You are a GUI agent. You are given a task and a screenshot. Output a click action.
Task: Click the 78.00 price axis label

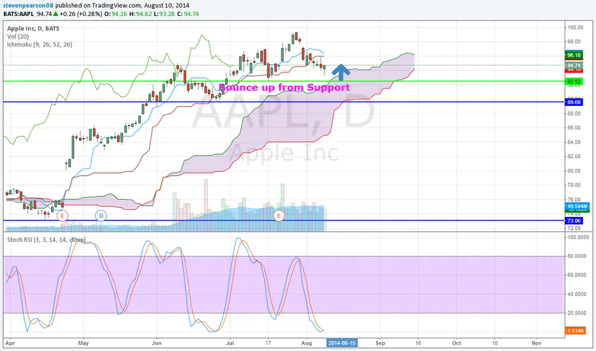pyautogui.click(x=574, y=185)
